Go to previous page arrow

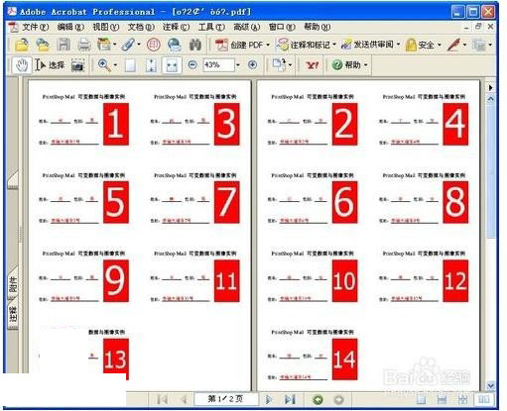point(184,399)
